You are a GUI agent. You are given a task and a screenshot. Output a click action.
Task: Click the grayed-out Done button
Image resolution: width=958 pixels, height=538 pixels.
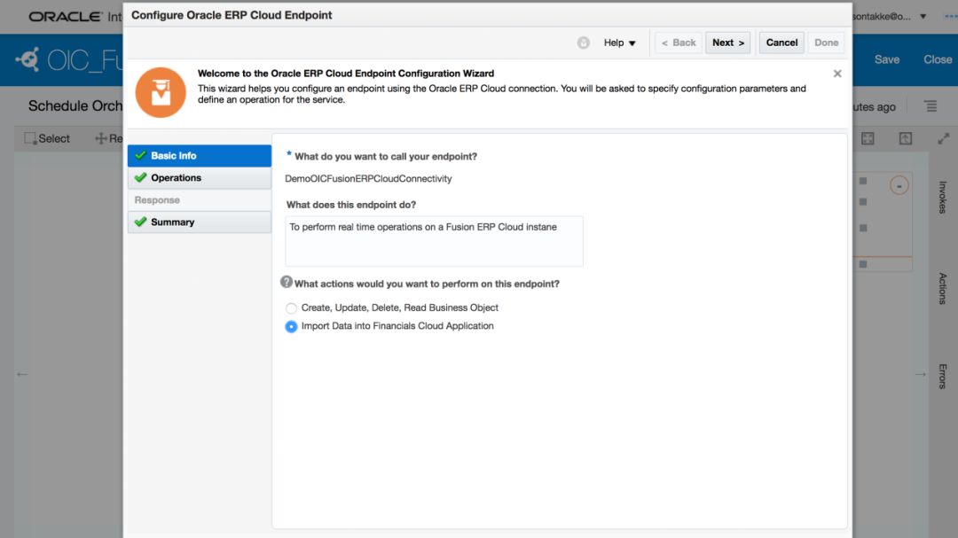pyautogui.click(x=826, y=43)
